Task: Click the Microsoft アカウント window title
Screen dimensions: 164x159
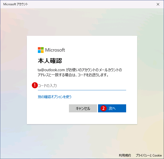Action: tap(16, 4)
